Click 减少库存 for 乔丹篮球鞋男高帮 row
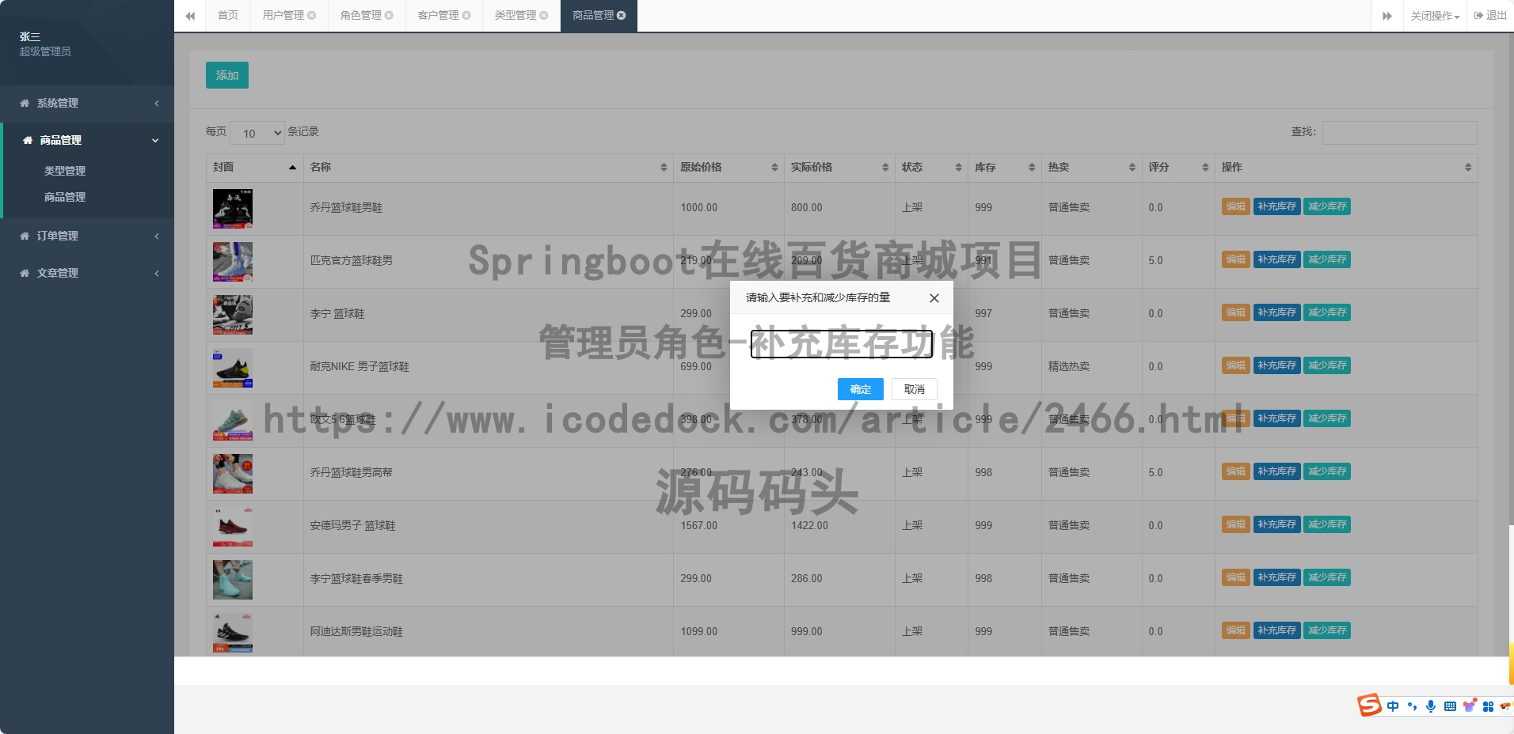The width and height of the screenshot is (1514, 734). (1327, 471)
